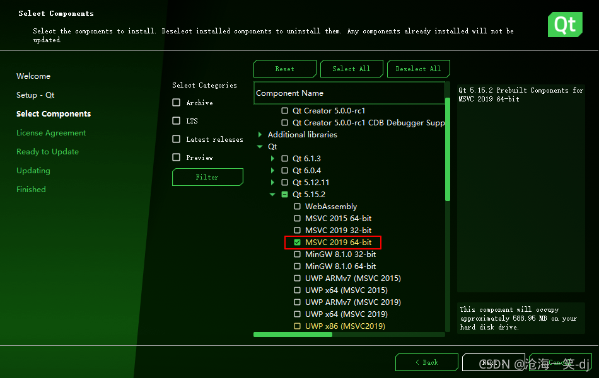Proceed with the Next button
The width and height of the screenshot is (599, 378).
click(494, 362)
